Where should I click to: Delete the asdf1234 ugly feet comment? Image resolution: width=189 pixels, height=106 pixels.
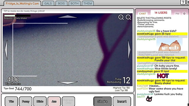160,90
